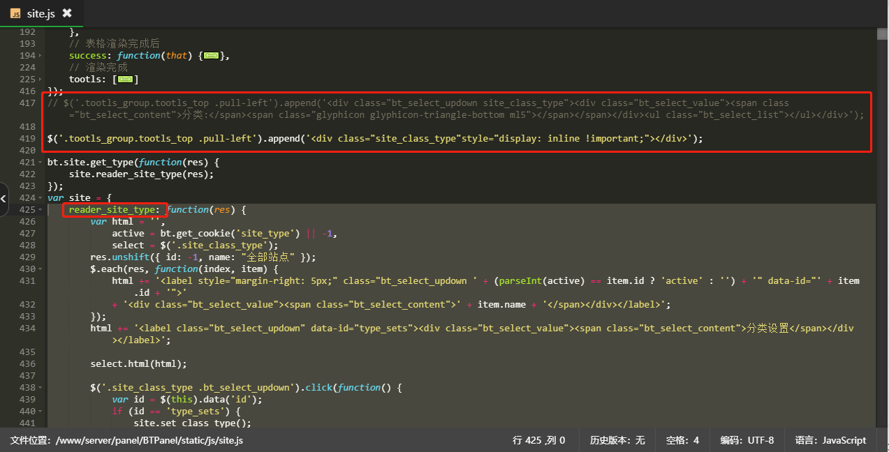Expand the folded code on line 194
The image size is (889, 452).
(x=42, y=56)
